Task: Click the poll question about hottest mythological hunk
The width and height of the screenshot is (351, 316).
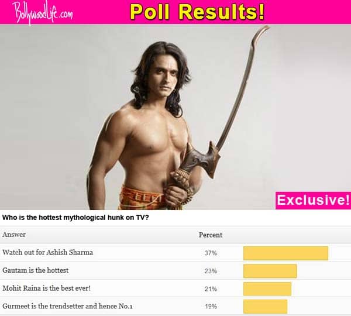Action: pos(75,218)
